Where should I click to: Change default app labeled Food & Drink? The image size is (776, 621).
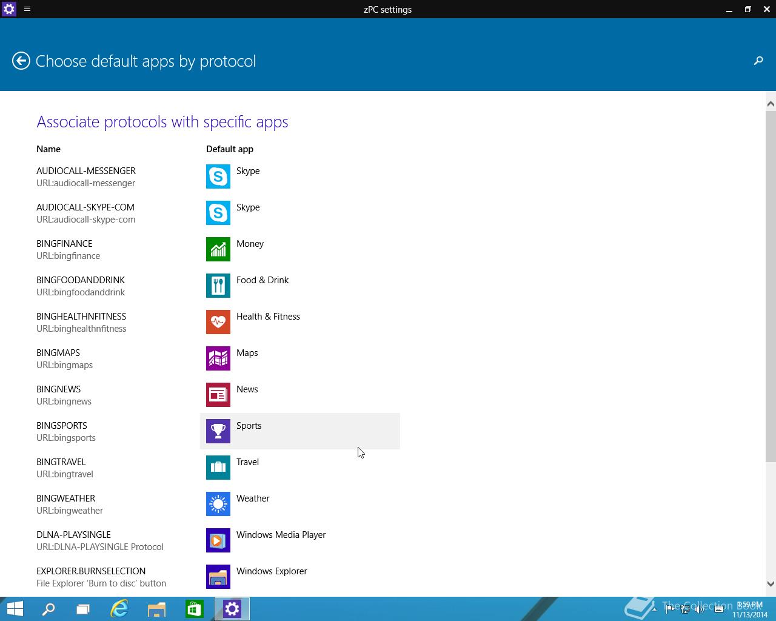263,280
